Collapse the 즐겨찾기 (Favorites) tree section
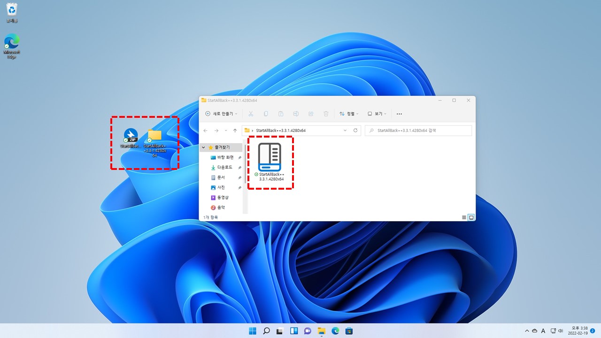The width and height of the screenshot is (601, 338). [203, 147]
